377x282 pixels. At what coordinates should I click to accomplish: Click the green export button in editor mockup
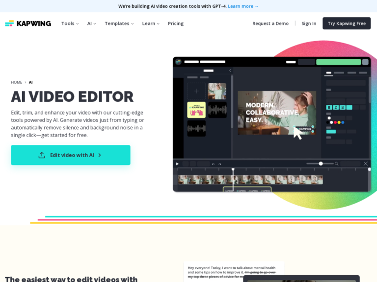(x=339, y=62)
